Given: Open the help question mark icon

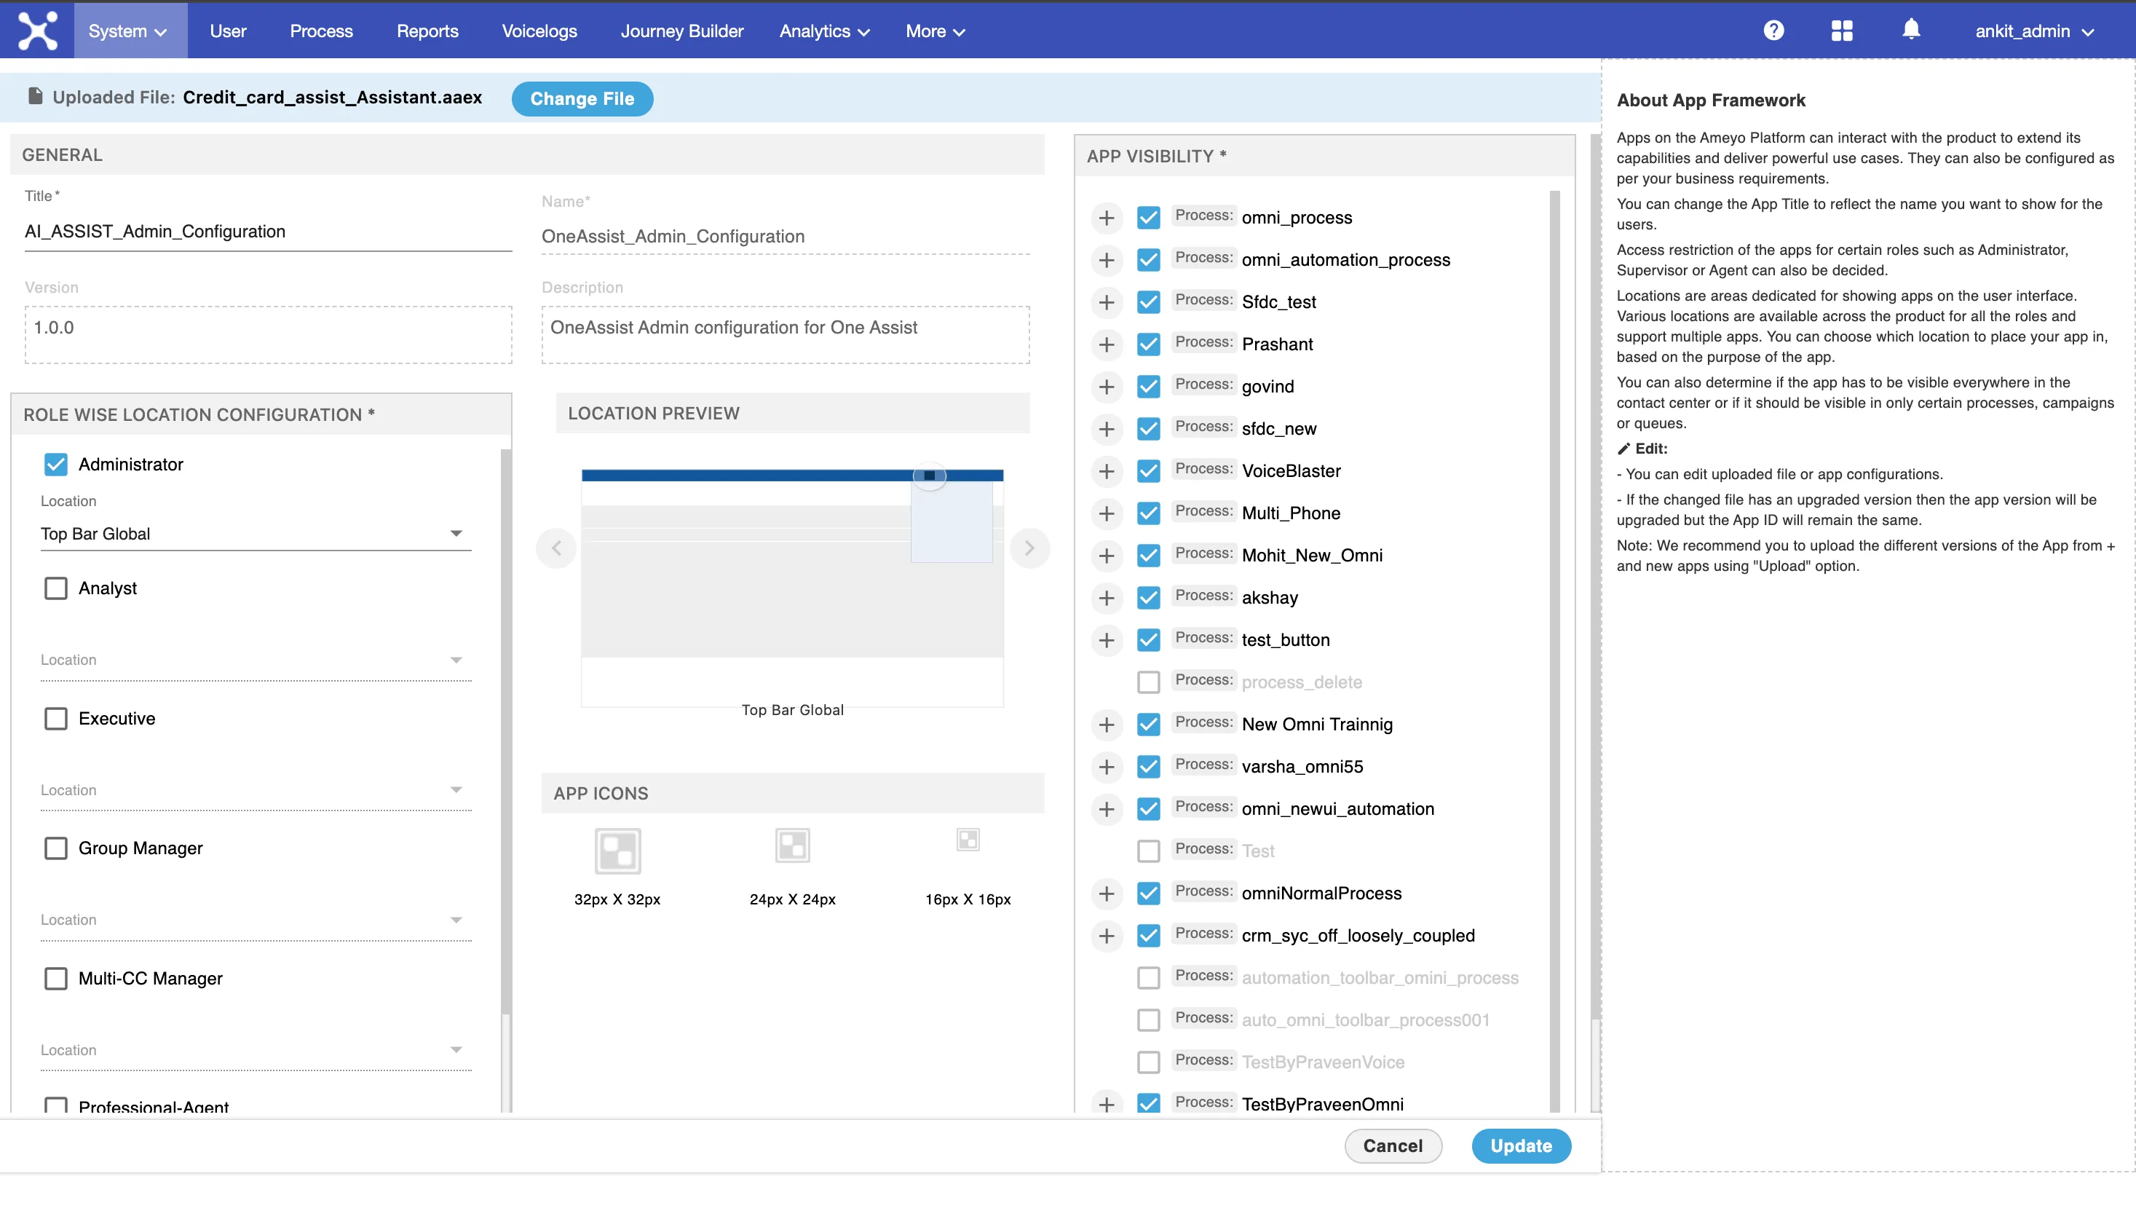Looking at the screenshot, I should (1773, 31).
